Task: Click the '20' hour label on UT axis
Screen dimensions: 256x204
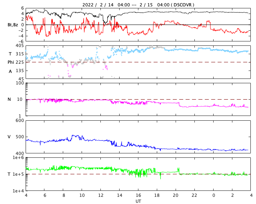Action: tap(176, 195)
